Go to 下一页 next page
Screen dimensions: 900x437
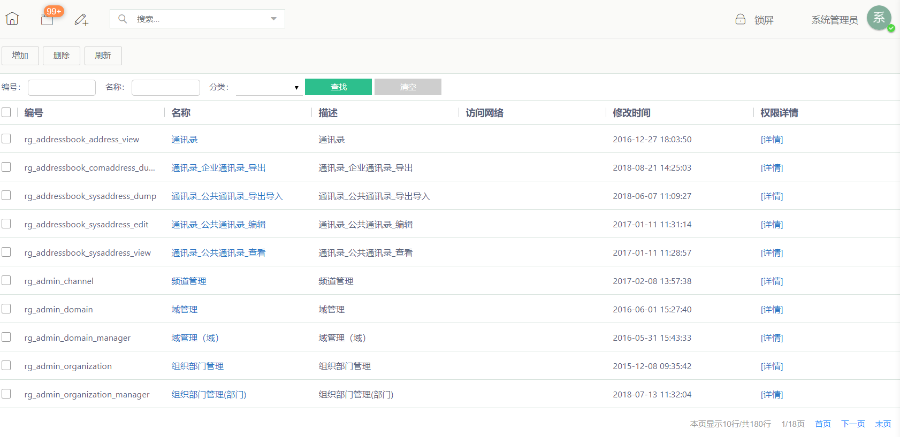(853, 424)
